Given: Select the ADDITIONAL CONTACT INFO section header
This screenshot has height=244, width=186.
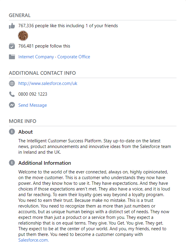Looking at the screenshot, I should coord(42,73).
